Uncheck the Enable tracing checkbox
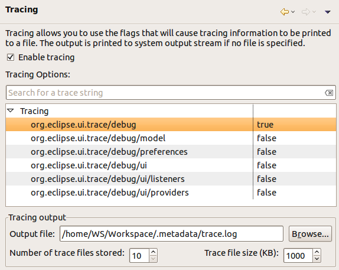Viewport: 339px width, 270px height. pyautogui.click(x=11, y=57)
